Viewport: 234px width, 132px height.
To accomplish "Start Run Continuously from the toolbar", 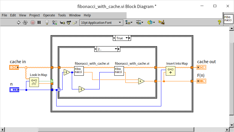I will [x=25, y=22].
